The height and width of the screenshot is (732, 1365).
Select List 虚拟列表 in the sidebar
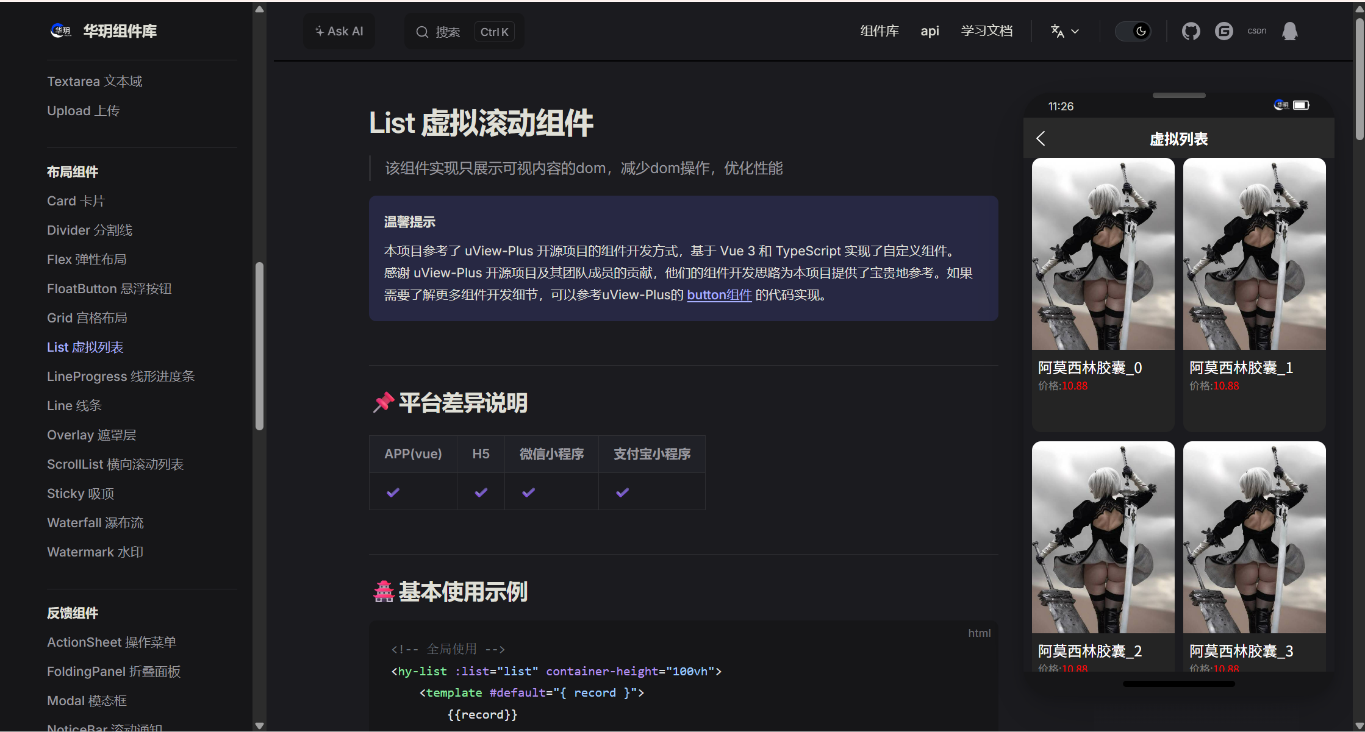coord(85,347)
